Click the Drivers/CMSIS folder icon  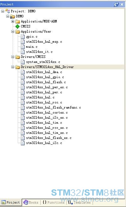pos(18,57)
